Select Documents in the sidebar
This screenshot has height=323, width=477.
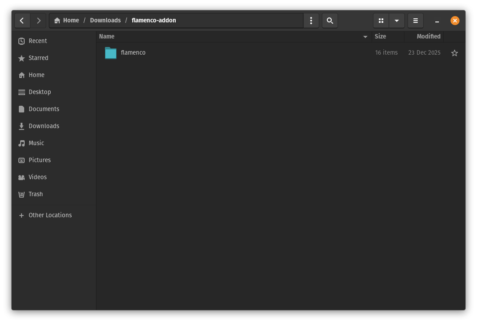tap(43, 109)
